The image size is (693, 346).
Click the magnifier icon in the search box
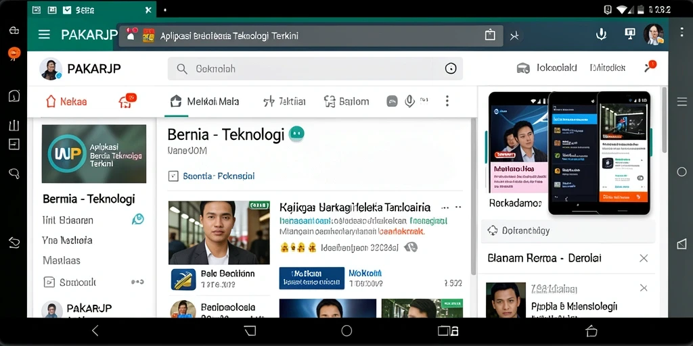click(x=181, y=69)
